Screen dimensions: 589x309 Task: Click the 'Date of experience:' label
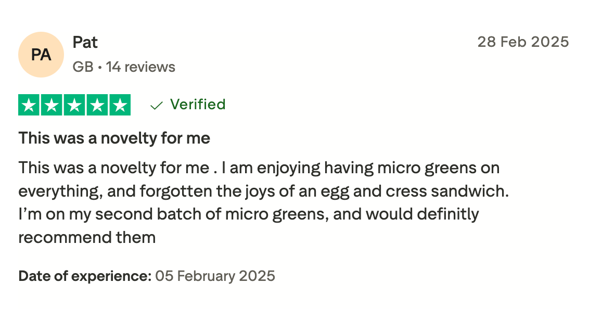[x=85, y=276]
